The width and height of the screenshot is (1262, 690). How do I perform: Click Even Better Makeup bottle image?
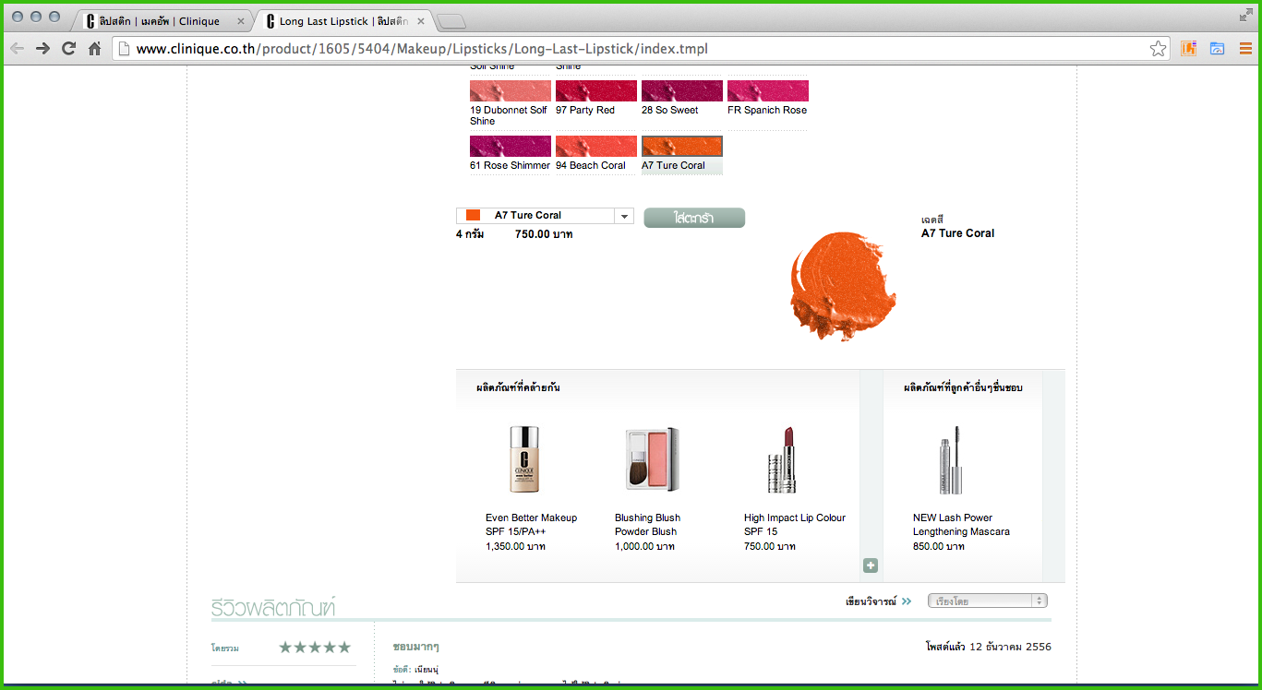point(523,459)
